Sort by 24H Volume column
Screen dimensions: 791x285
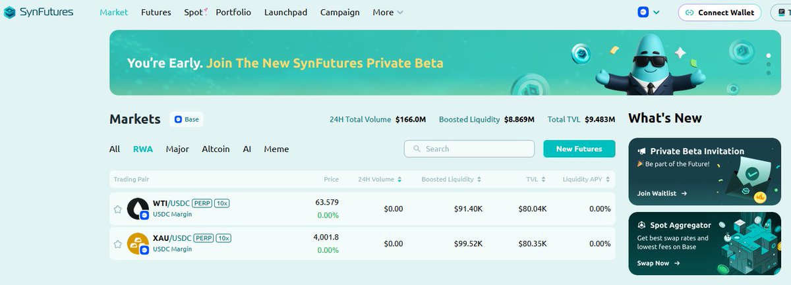tap(380, 179)
